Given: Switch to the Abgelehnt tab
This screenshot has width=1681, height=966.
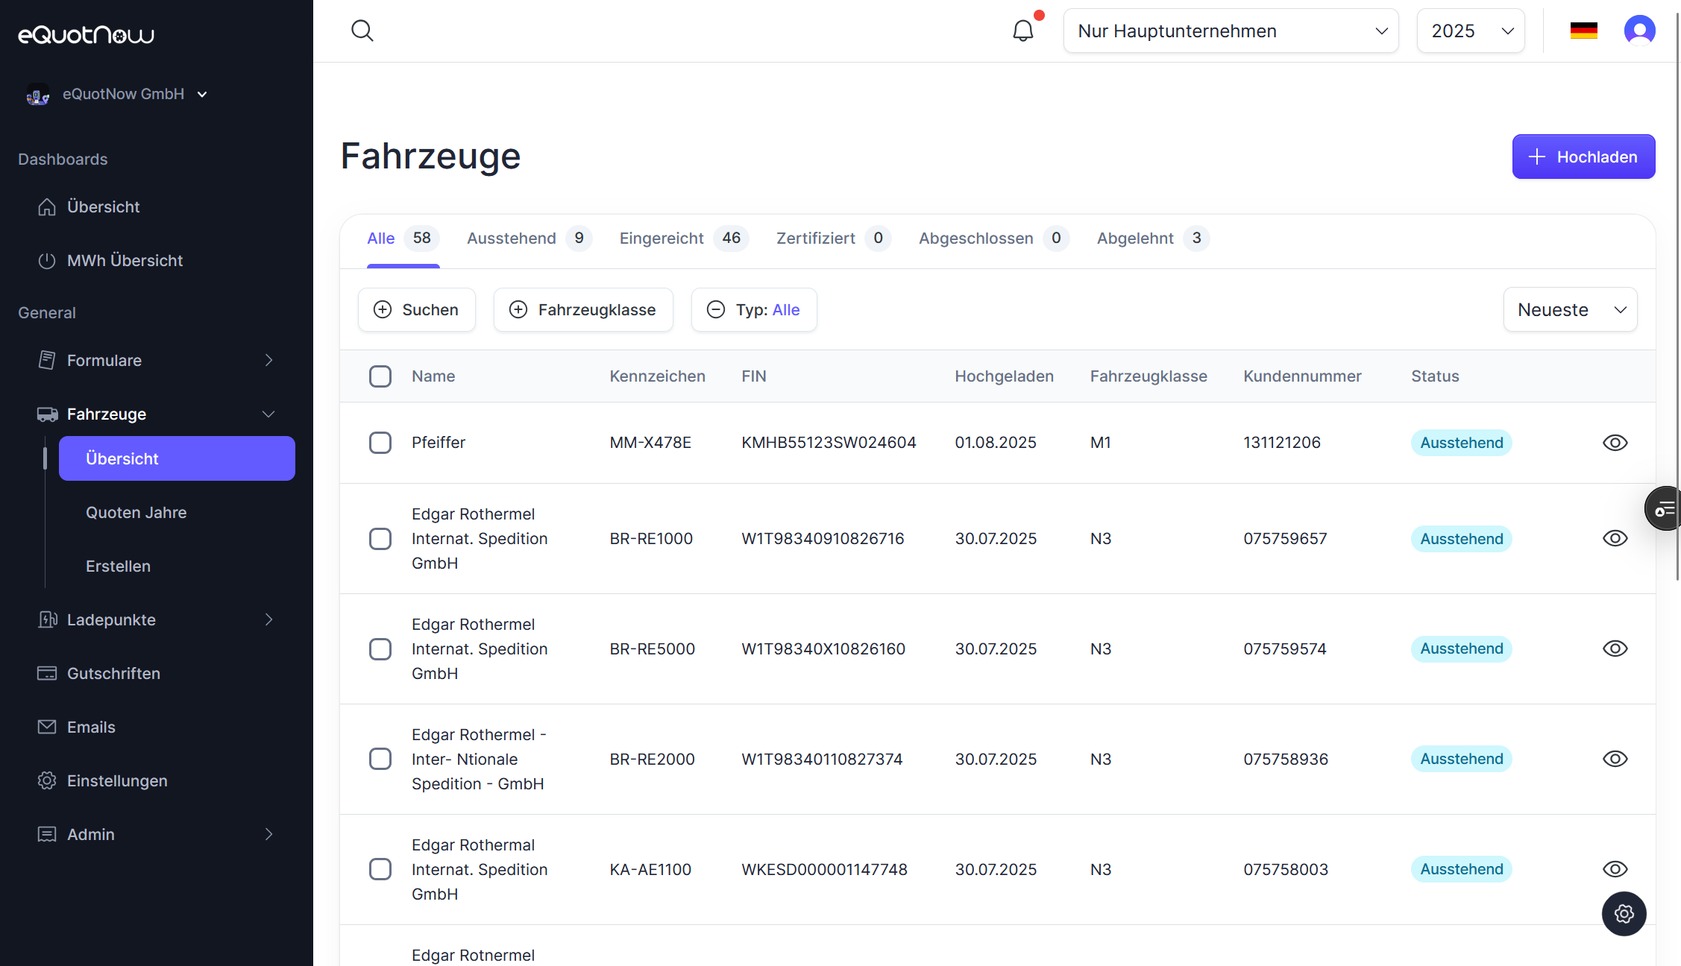Looking at the screenshot, I should click(x=1135, y=239).
